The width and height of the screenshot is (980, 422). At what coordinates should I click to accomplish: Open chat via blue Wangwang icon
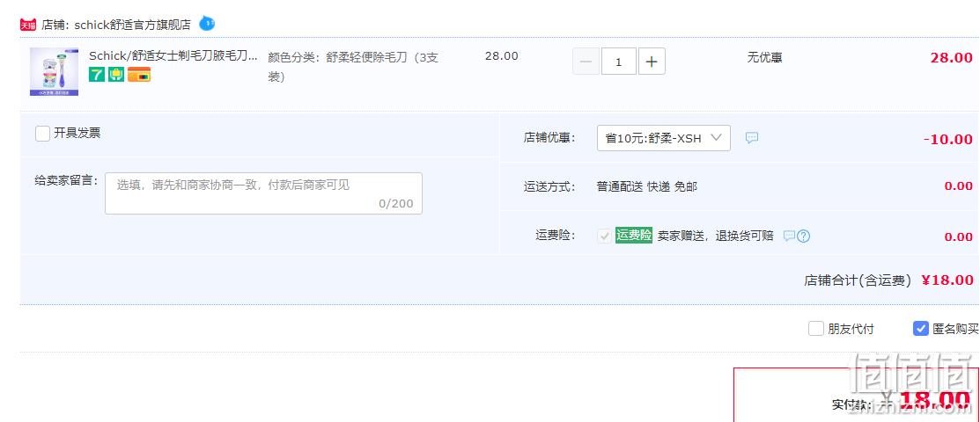click(x=207, y=24)
